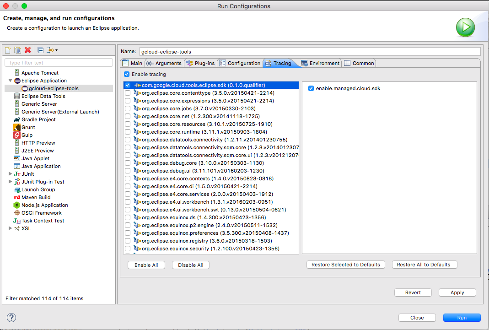
Task: Click Grunt icon in configuration list
Action: coord(17,127)
